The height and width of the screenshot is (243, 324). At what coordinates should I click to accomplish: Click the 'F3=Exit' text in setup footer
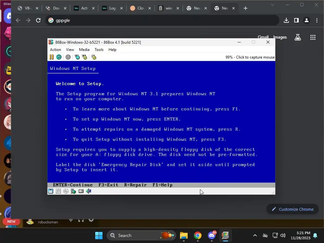[x=108, y=185]
